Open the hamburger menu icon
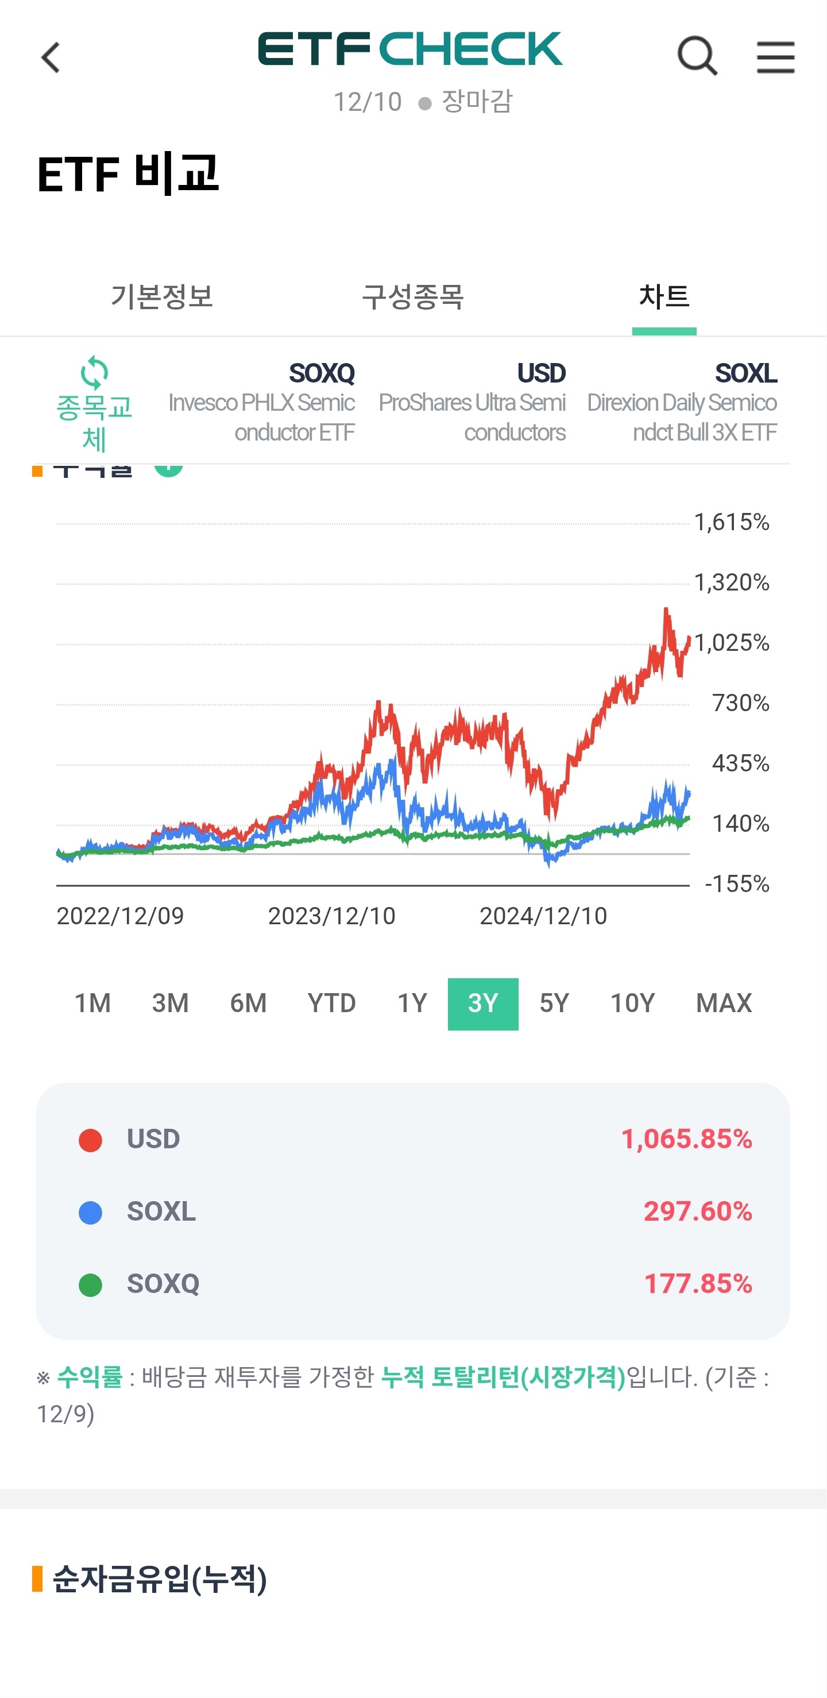Screen dimensions: 827x1698 click(775, 57)
